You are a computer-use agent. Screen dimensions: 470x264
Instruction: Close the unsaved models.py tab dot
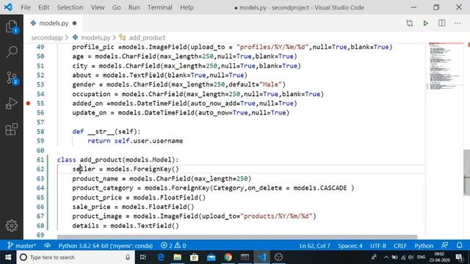coord(74,23)
